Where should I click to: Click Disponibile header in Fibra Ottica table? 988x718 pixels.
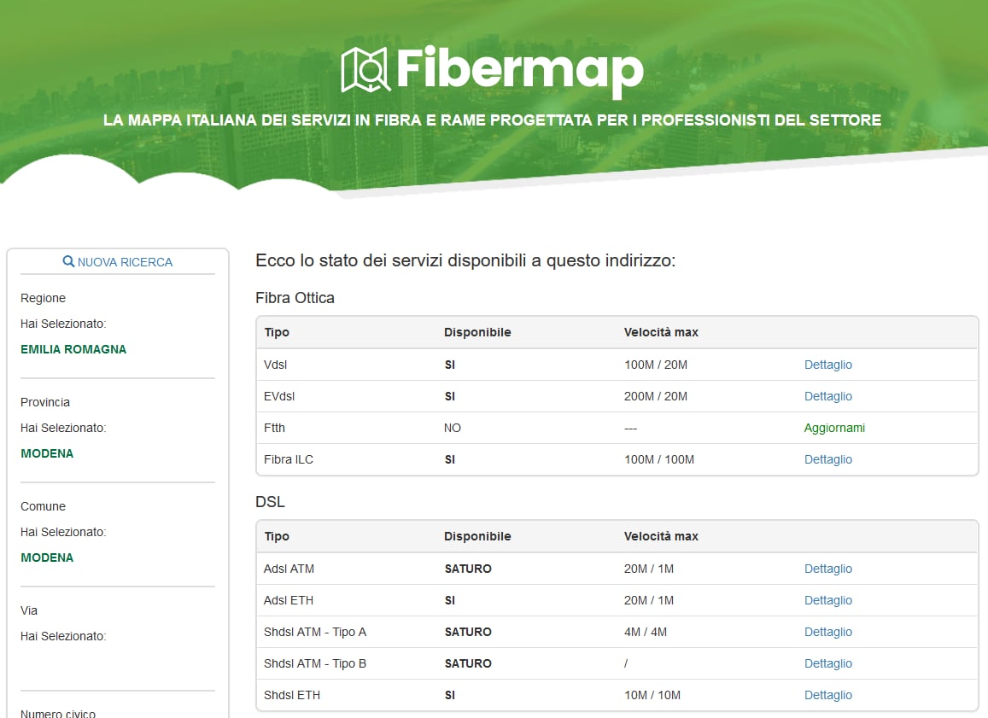[477, 332]
